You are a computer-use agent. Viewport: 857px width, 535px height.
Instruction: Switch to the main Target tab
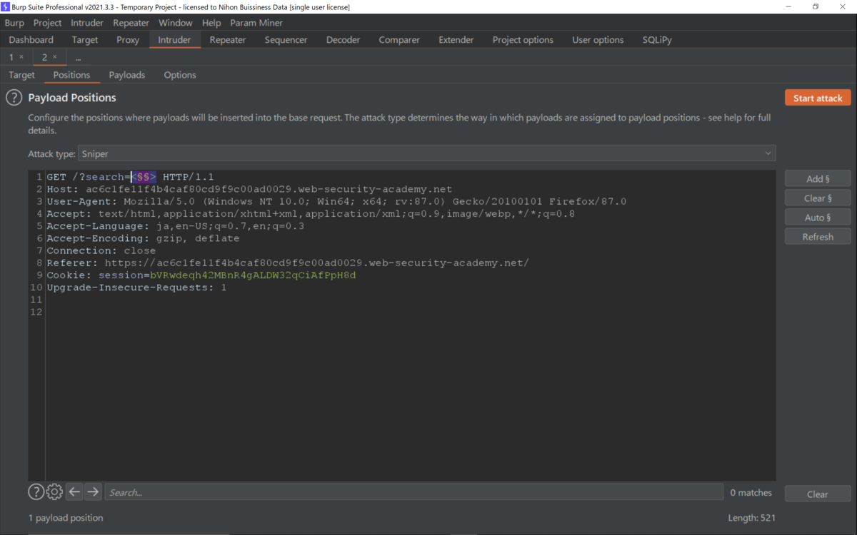tap(85, 40)
